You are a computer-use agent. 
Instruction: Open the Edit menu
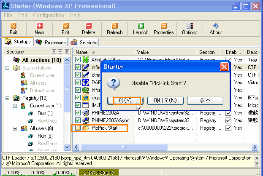click(23, 16)
